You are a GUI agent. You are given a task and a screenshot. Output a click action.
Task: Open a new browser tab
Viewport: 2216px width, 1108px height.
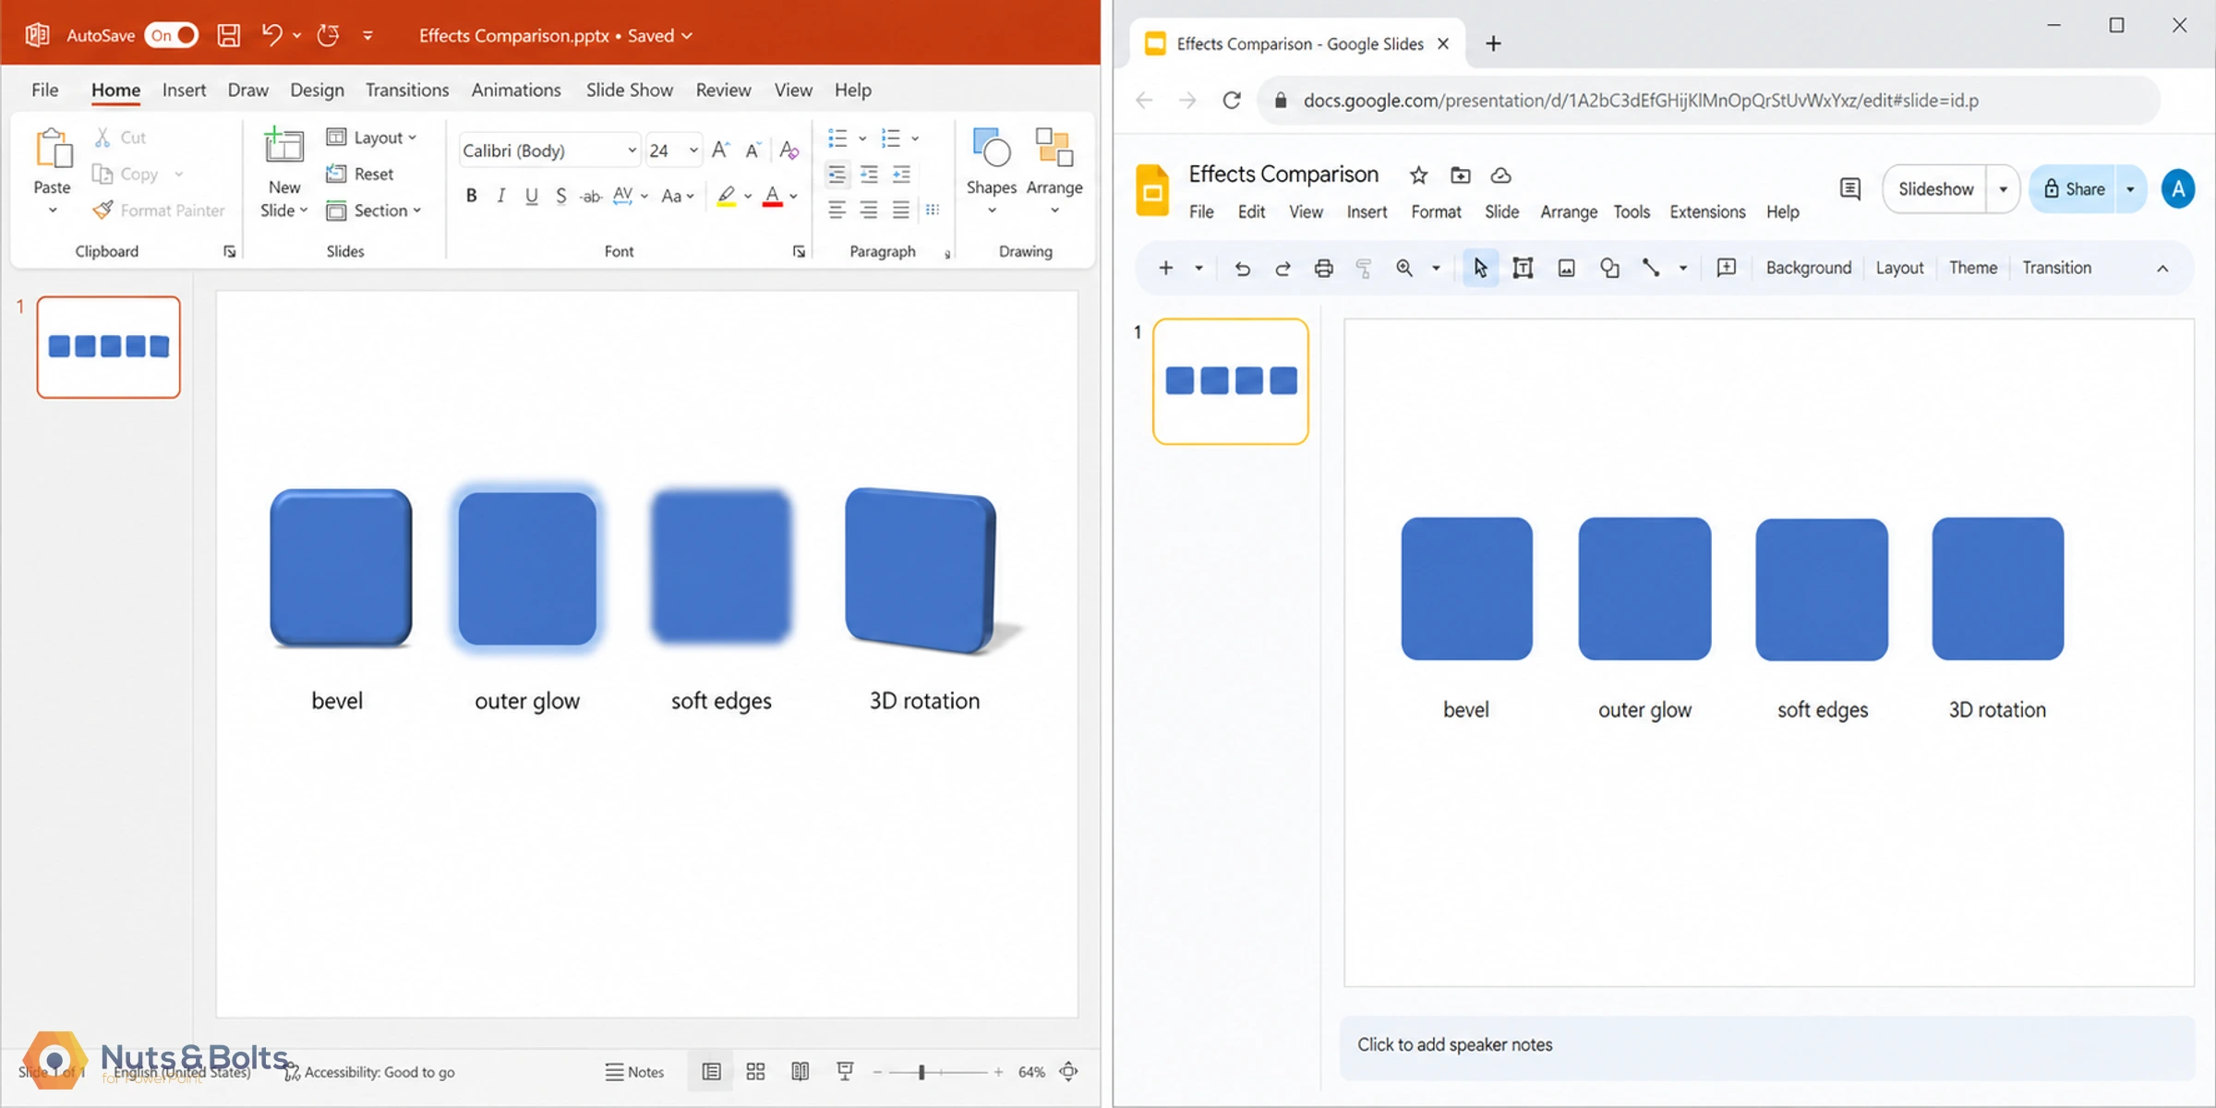pos(1493,43)
